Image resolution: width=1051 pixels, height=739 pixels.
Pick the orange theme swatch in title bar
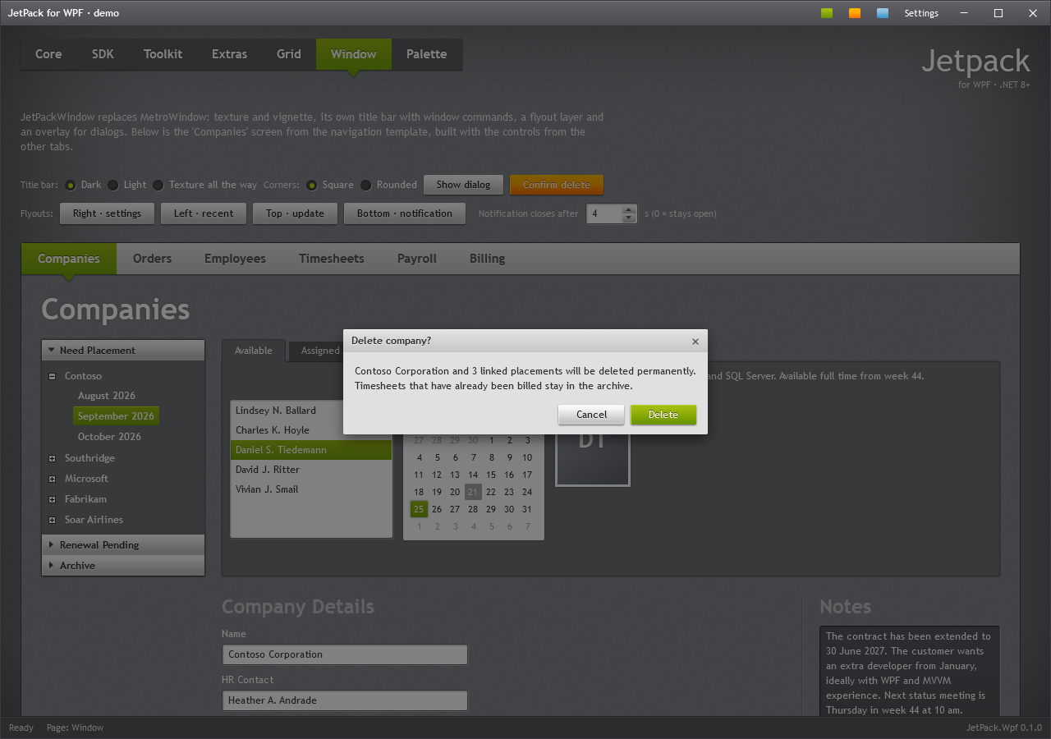pyautogui.click(x=855, y=13)
